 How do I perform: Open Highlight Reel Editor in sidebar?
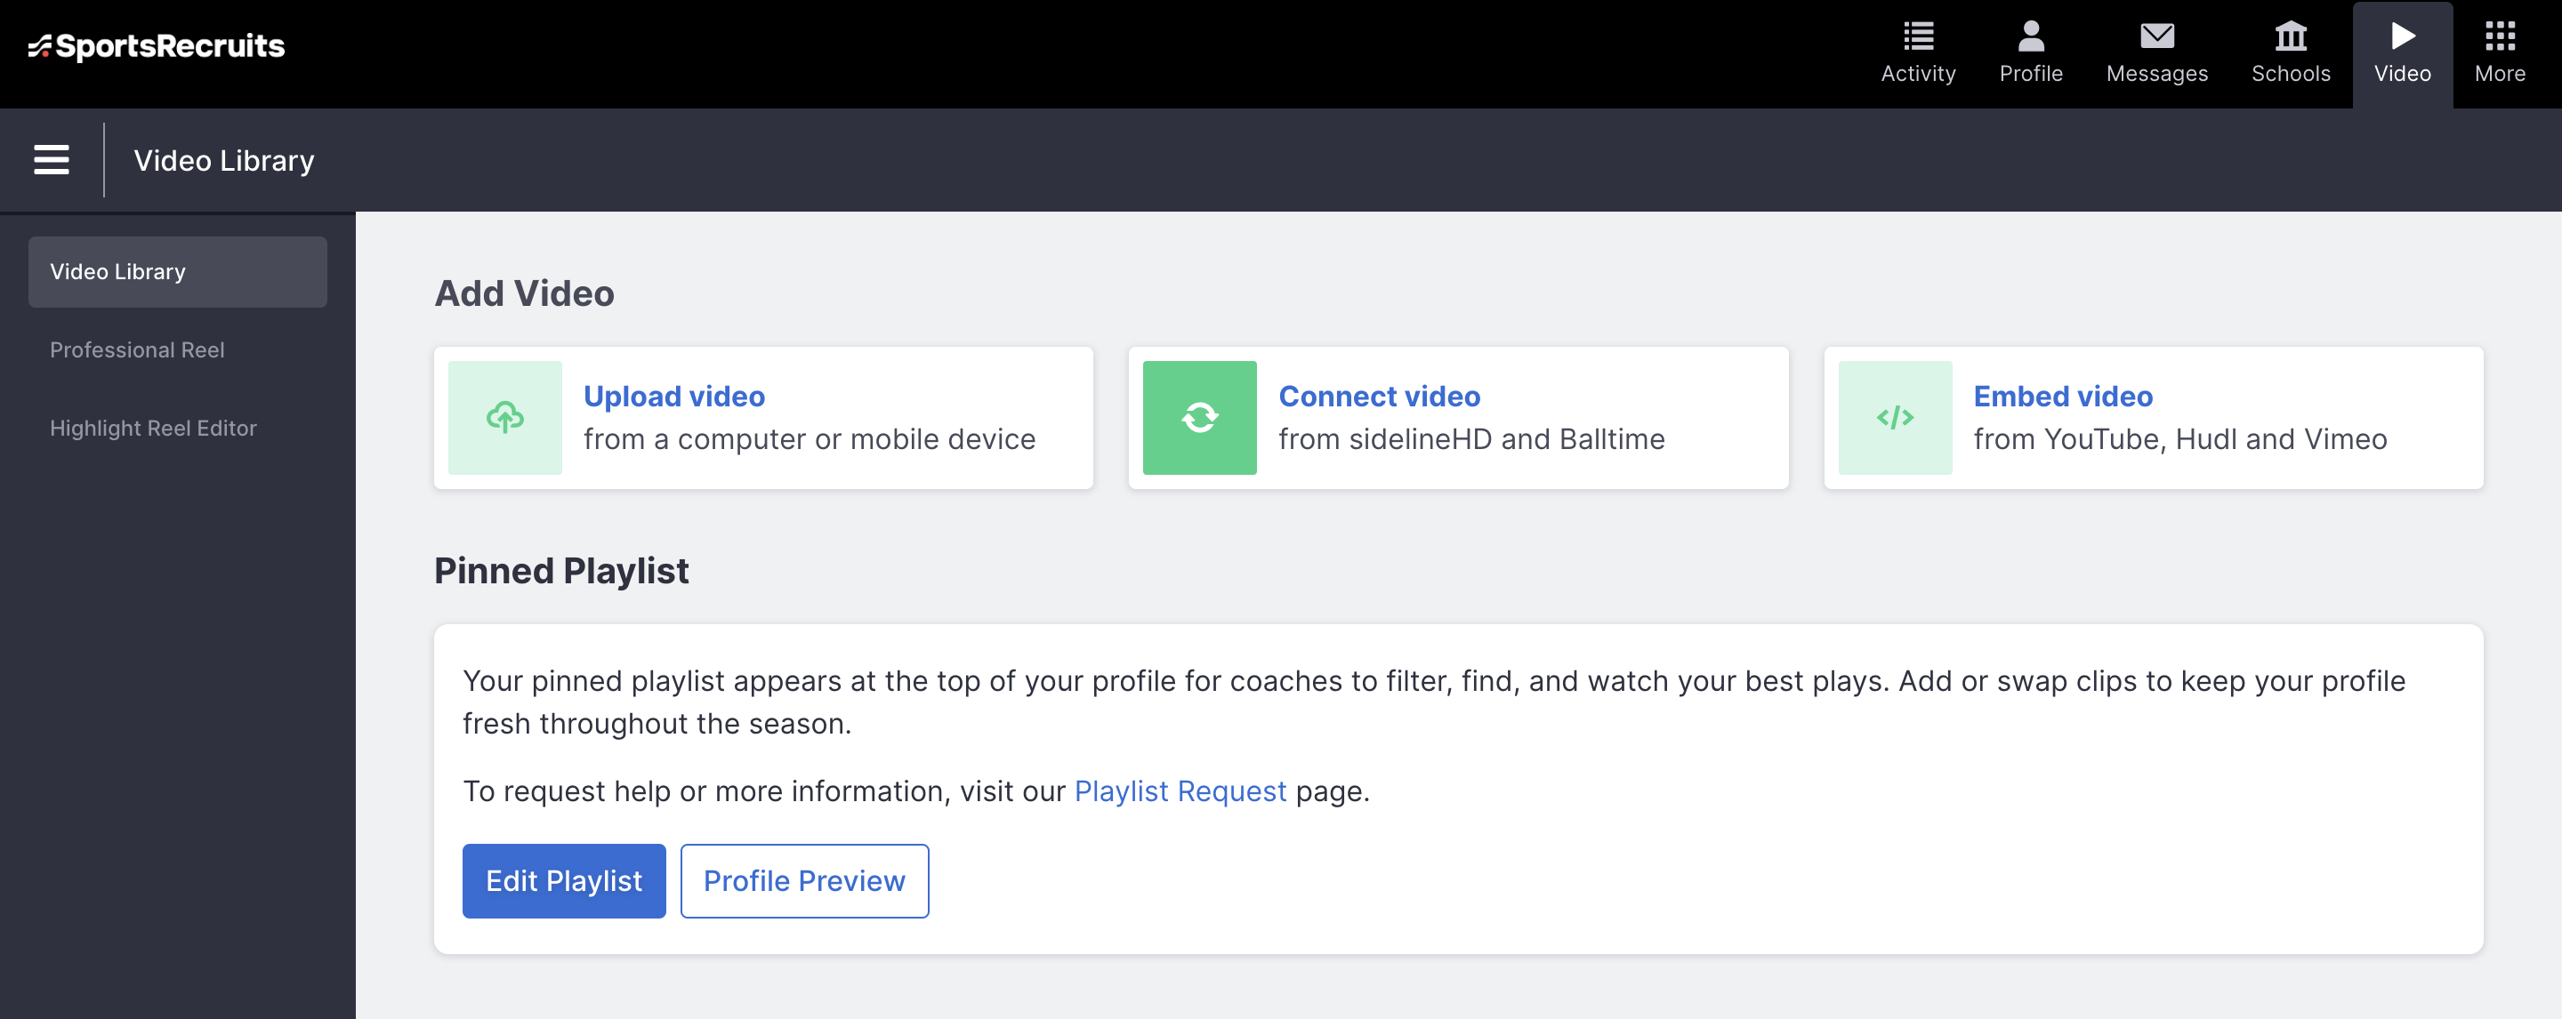tap(153, 429)
